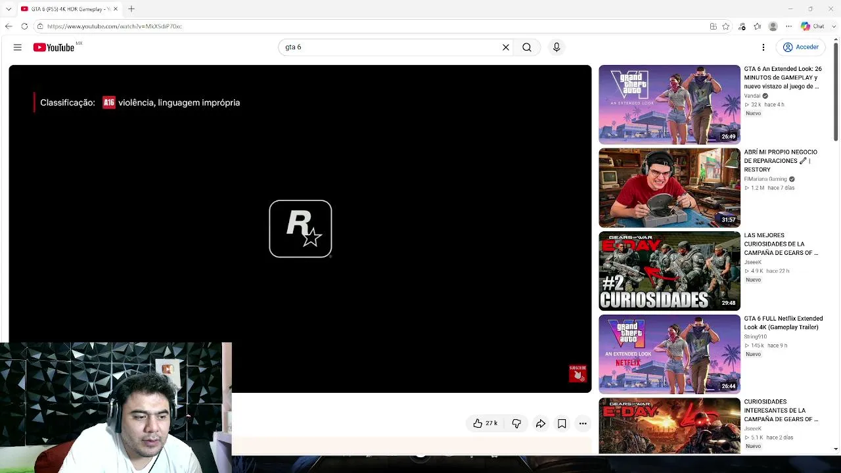Dislike the video with thumbs down
Image resolution: width=841 pixels, height=473 pixels.
tap(516, 424)
